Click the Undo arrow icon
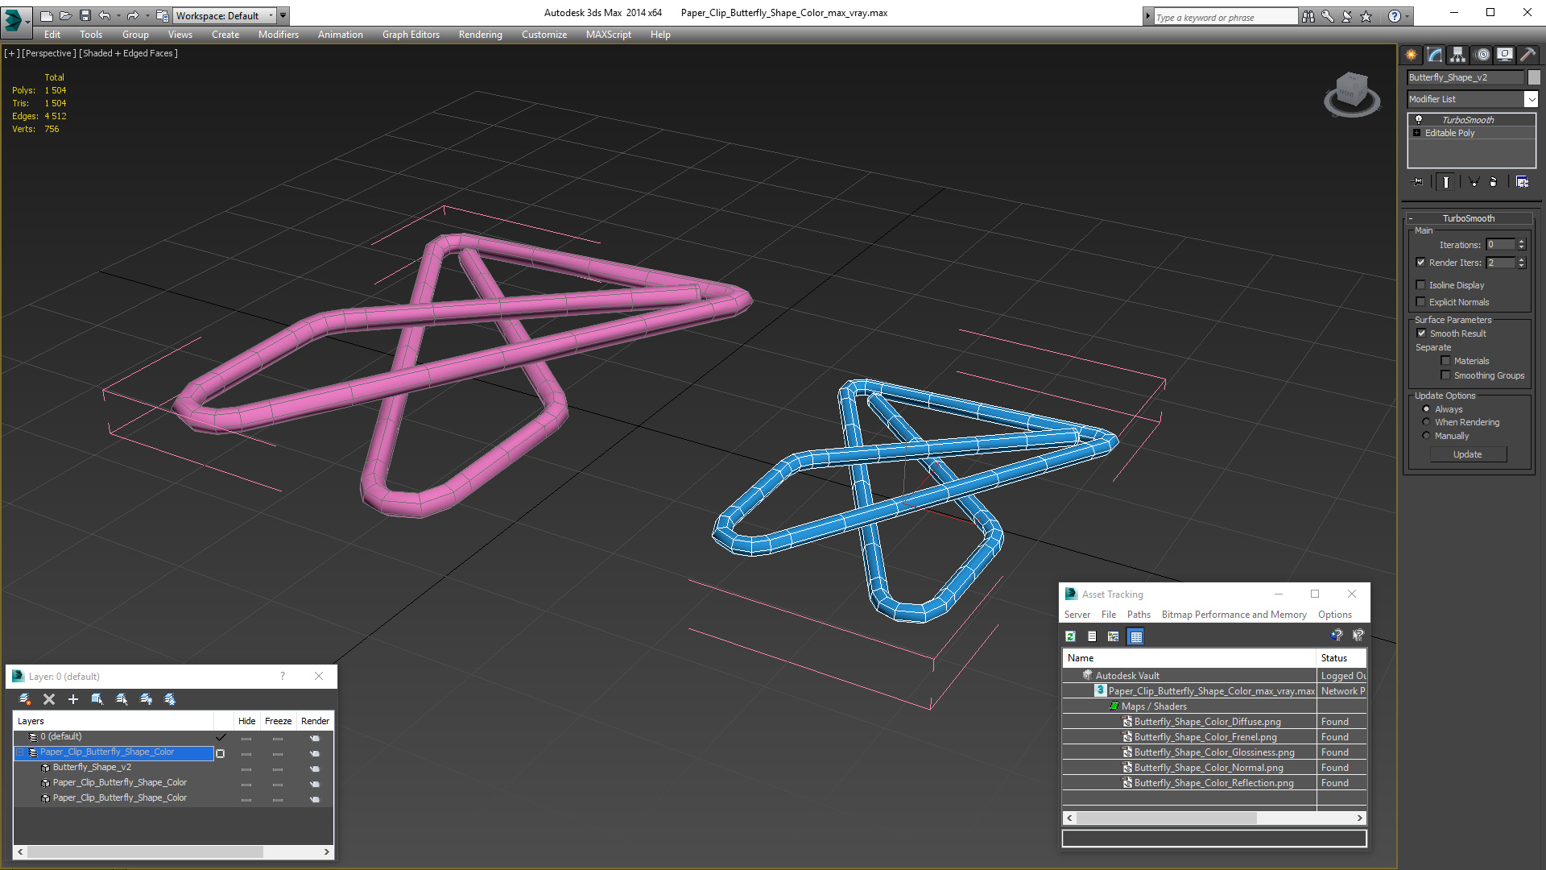 (x=104, y=15)
